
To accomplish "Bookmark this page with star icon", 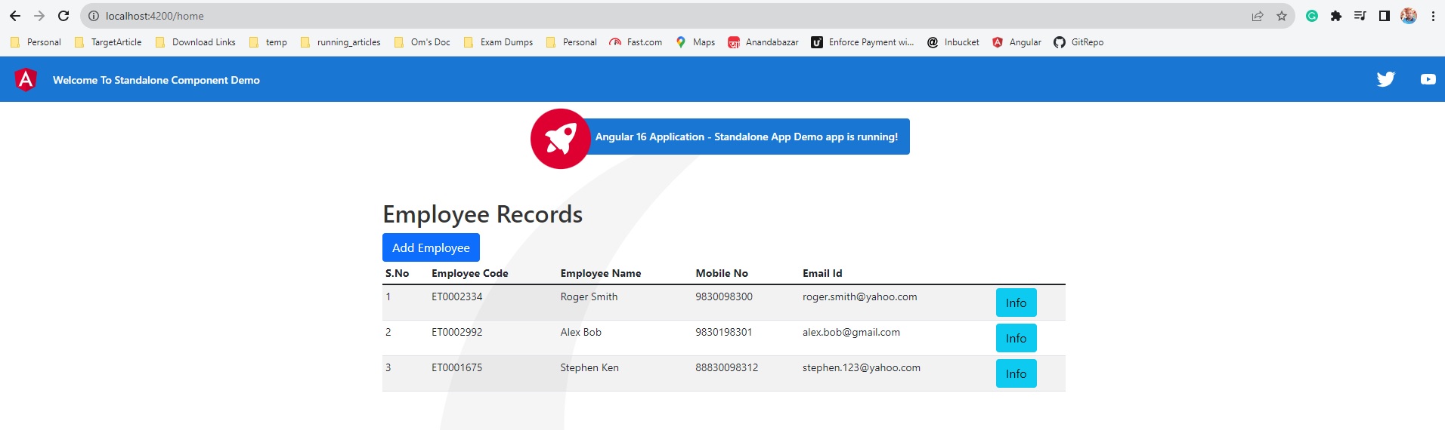I will (x=1282, y=16).
